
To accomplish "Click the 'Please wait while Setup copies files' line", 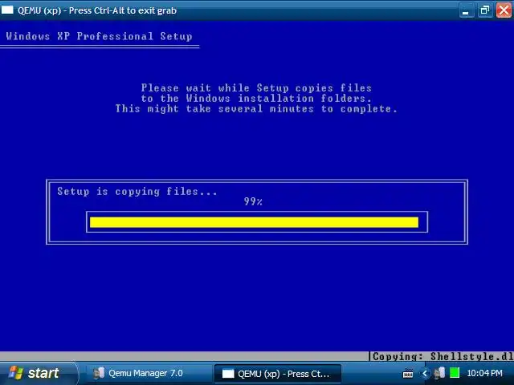I will [x=256, y=87].
